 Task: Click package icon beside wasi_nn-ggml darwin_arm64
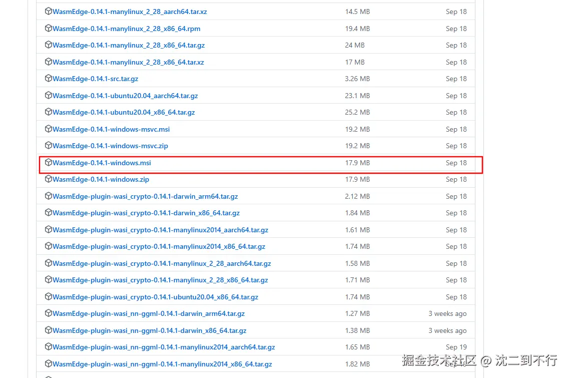[48, 313]
